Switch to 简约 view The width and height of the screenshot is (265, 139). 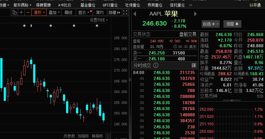pos(100,12)
